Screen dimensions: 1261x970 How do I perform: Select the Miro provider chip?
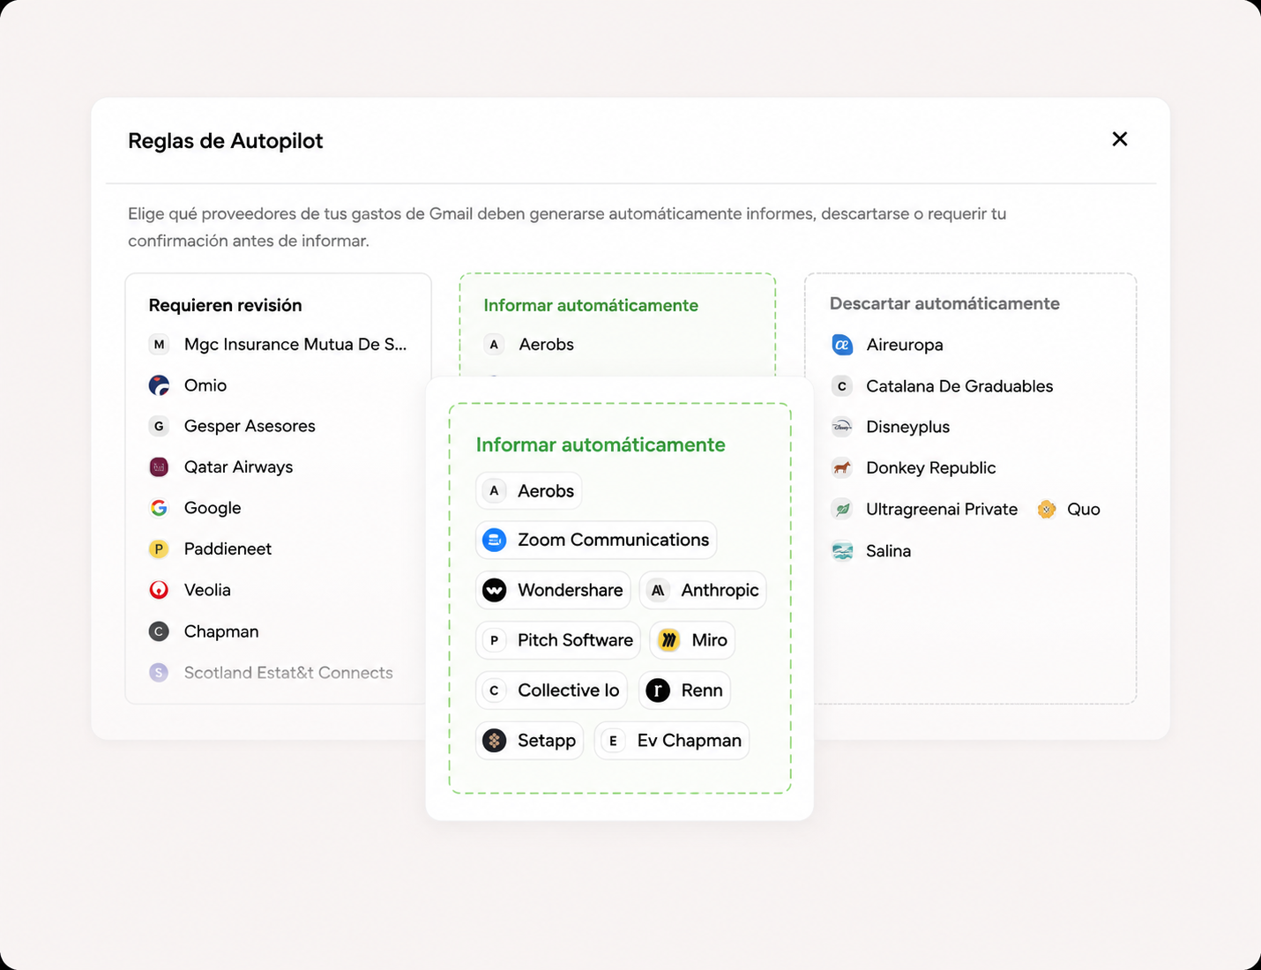tap(692, 640)
